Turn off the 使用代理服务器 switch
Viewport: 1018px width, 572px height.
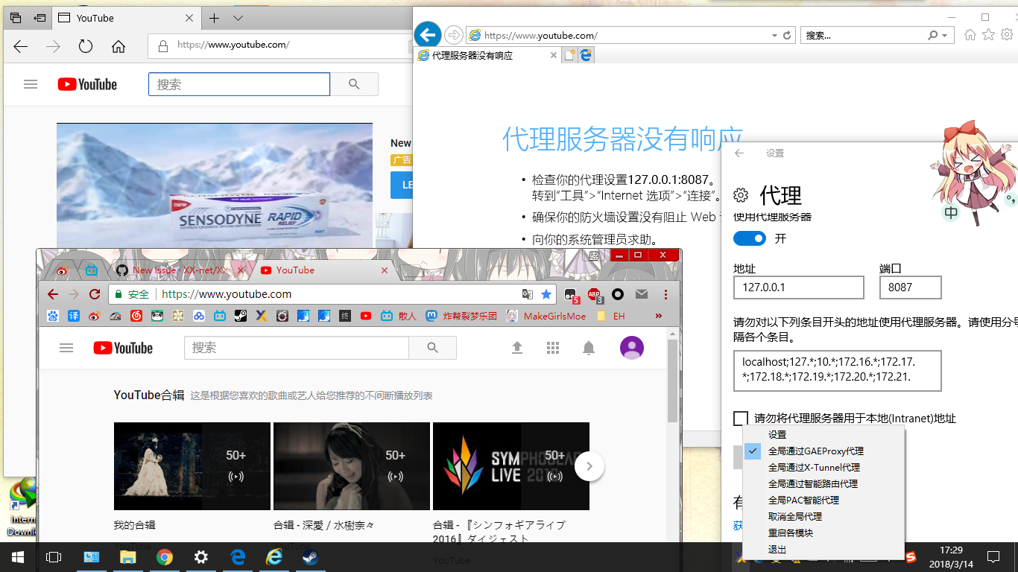(x=750, y=238)
